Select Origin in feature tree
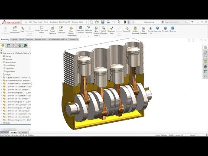 click(8, 75)
